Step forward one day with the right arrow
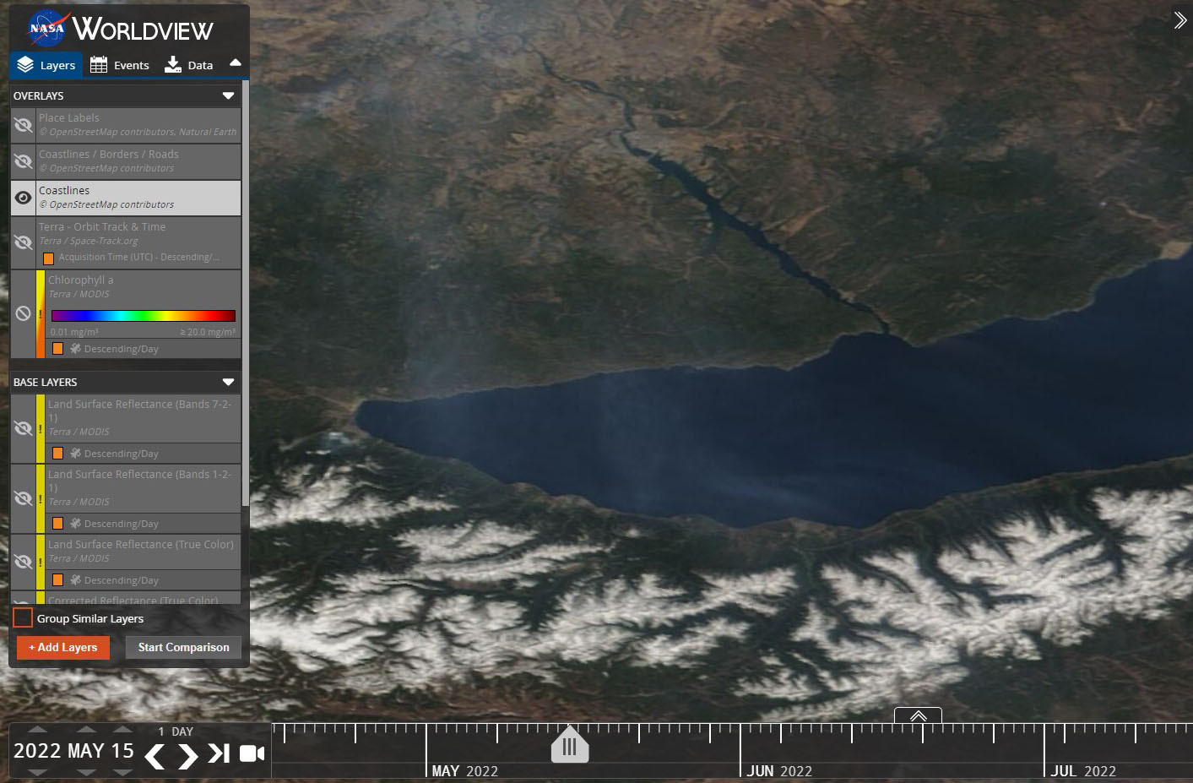Viewport: 1193px width, 783px height. coord(187,755)
